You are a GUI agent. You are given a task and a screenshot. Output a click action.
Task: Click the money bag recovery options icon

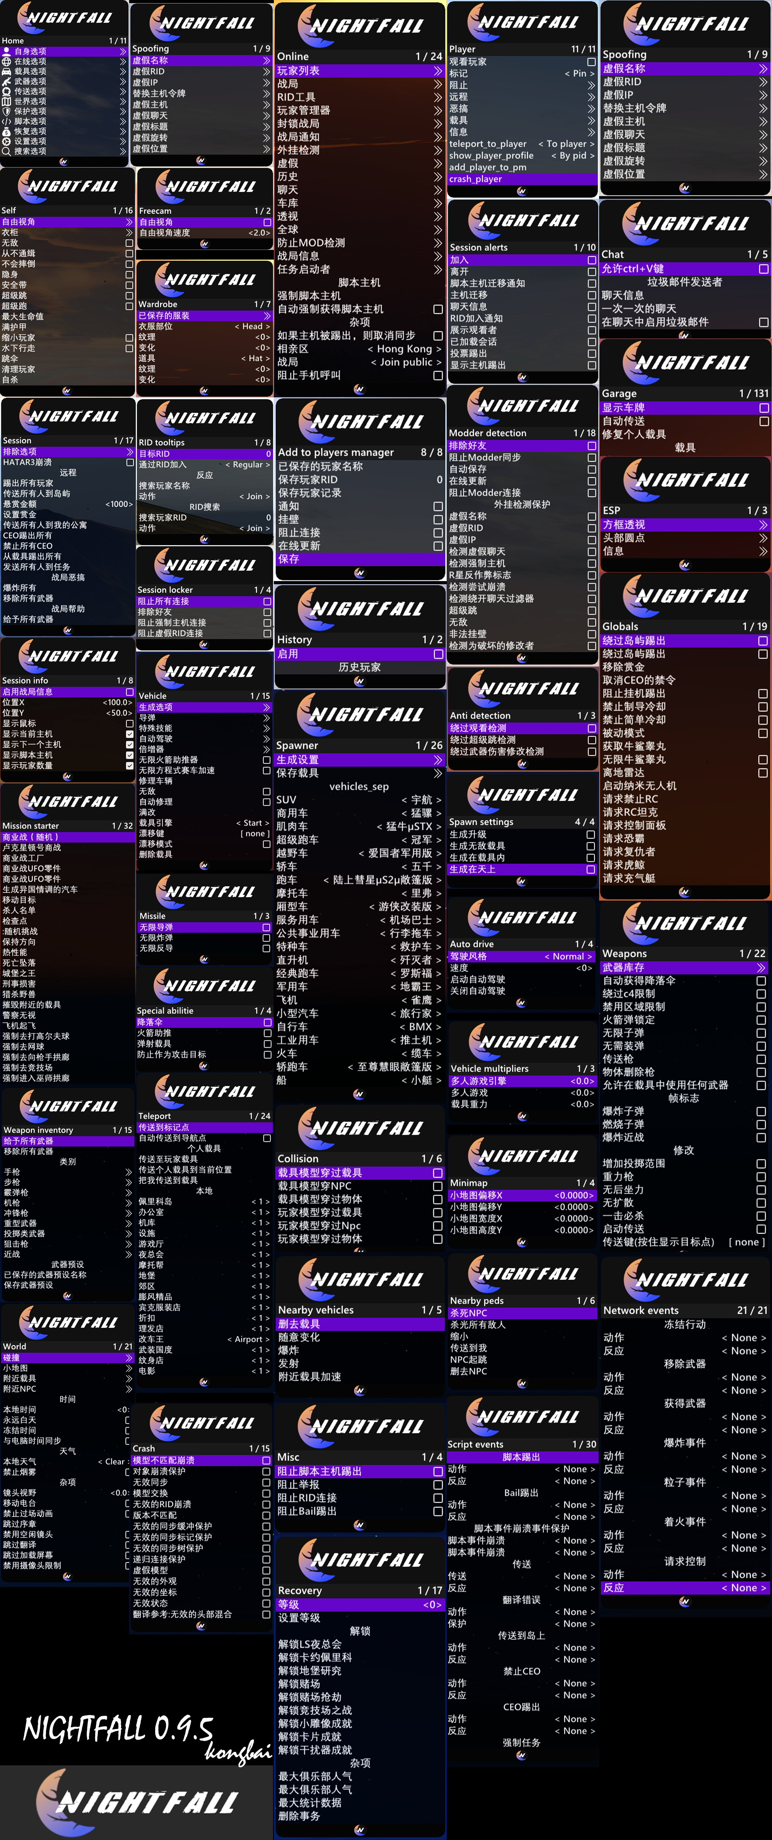[x=7, y=132]
